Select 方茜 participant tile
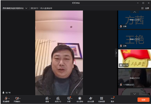 pyautogui.click(x=134, y=20)
